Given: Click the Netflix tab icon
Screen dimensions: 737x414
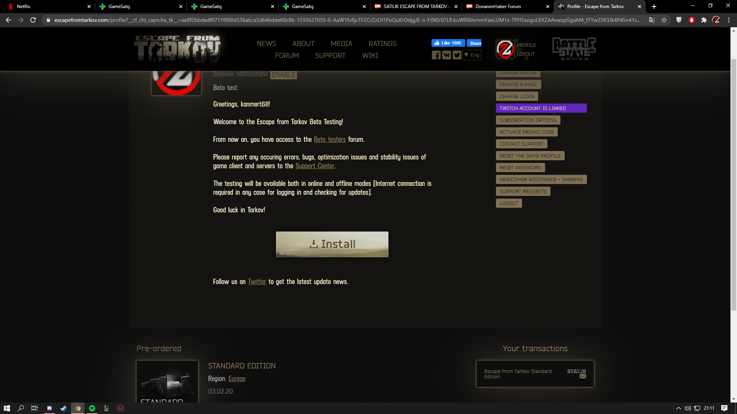Looking at the screenshot, I should click(10, 6).
